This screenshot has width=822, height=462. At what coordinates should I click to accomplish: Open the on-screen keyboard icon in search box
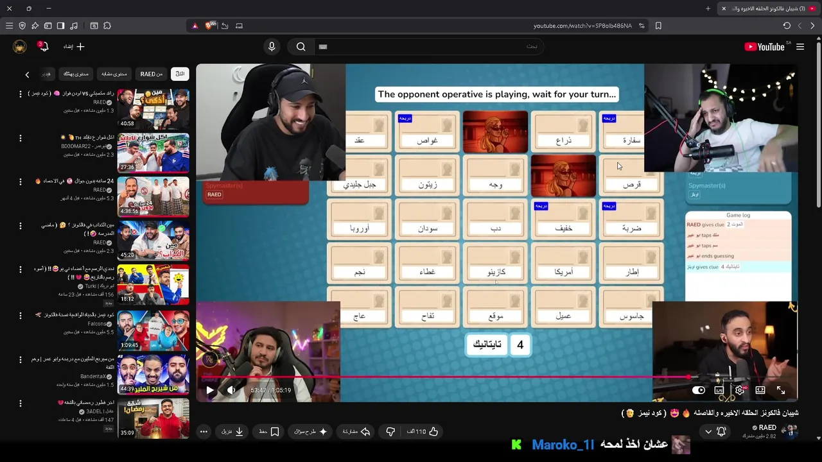click(x=323, y=46)
